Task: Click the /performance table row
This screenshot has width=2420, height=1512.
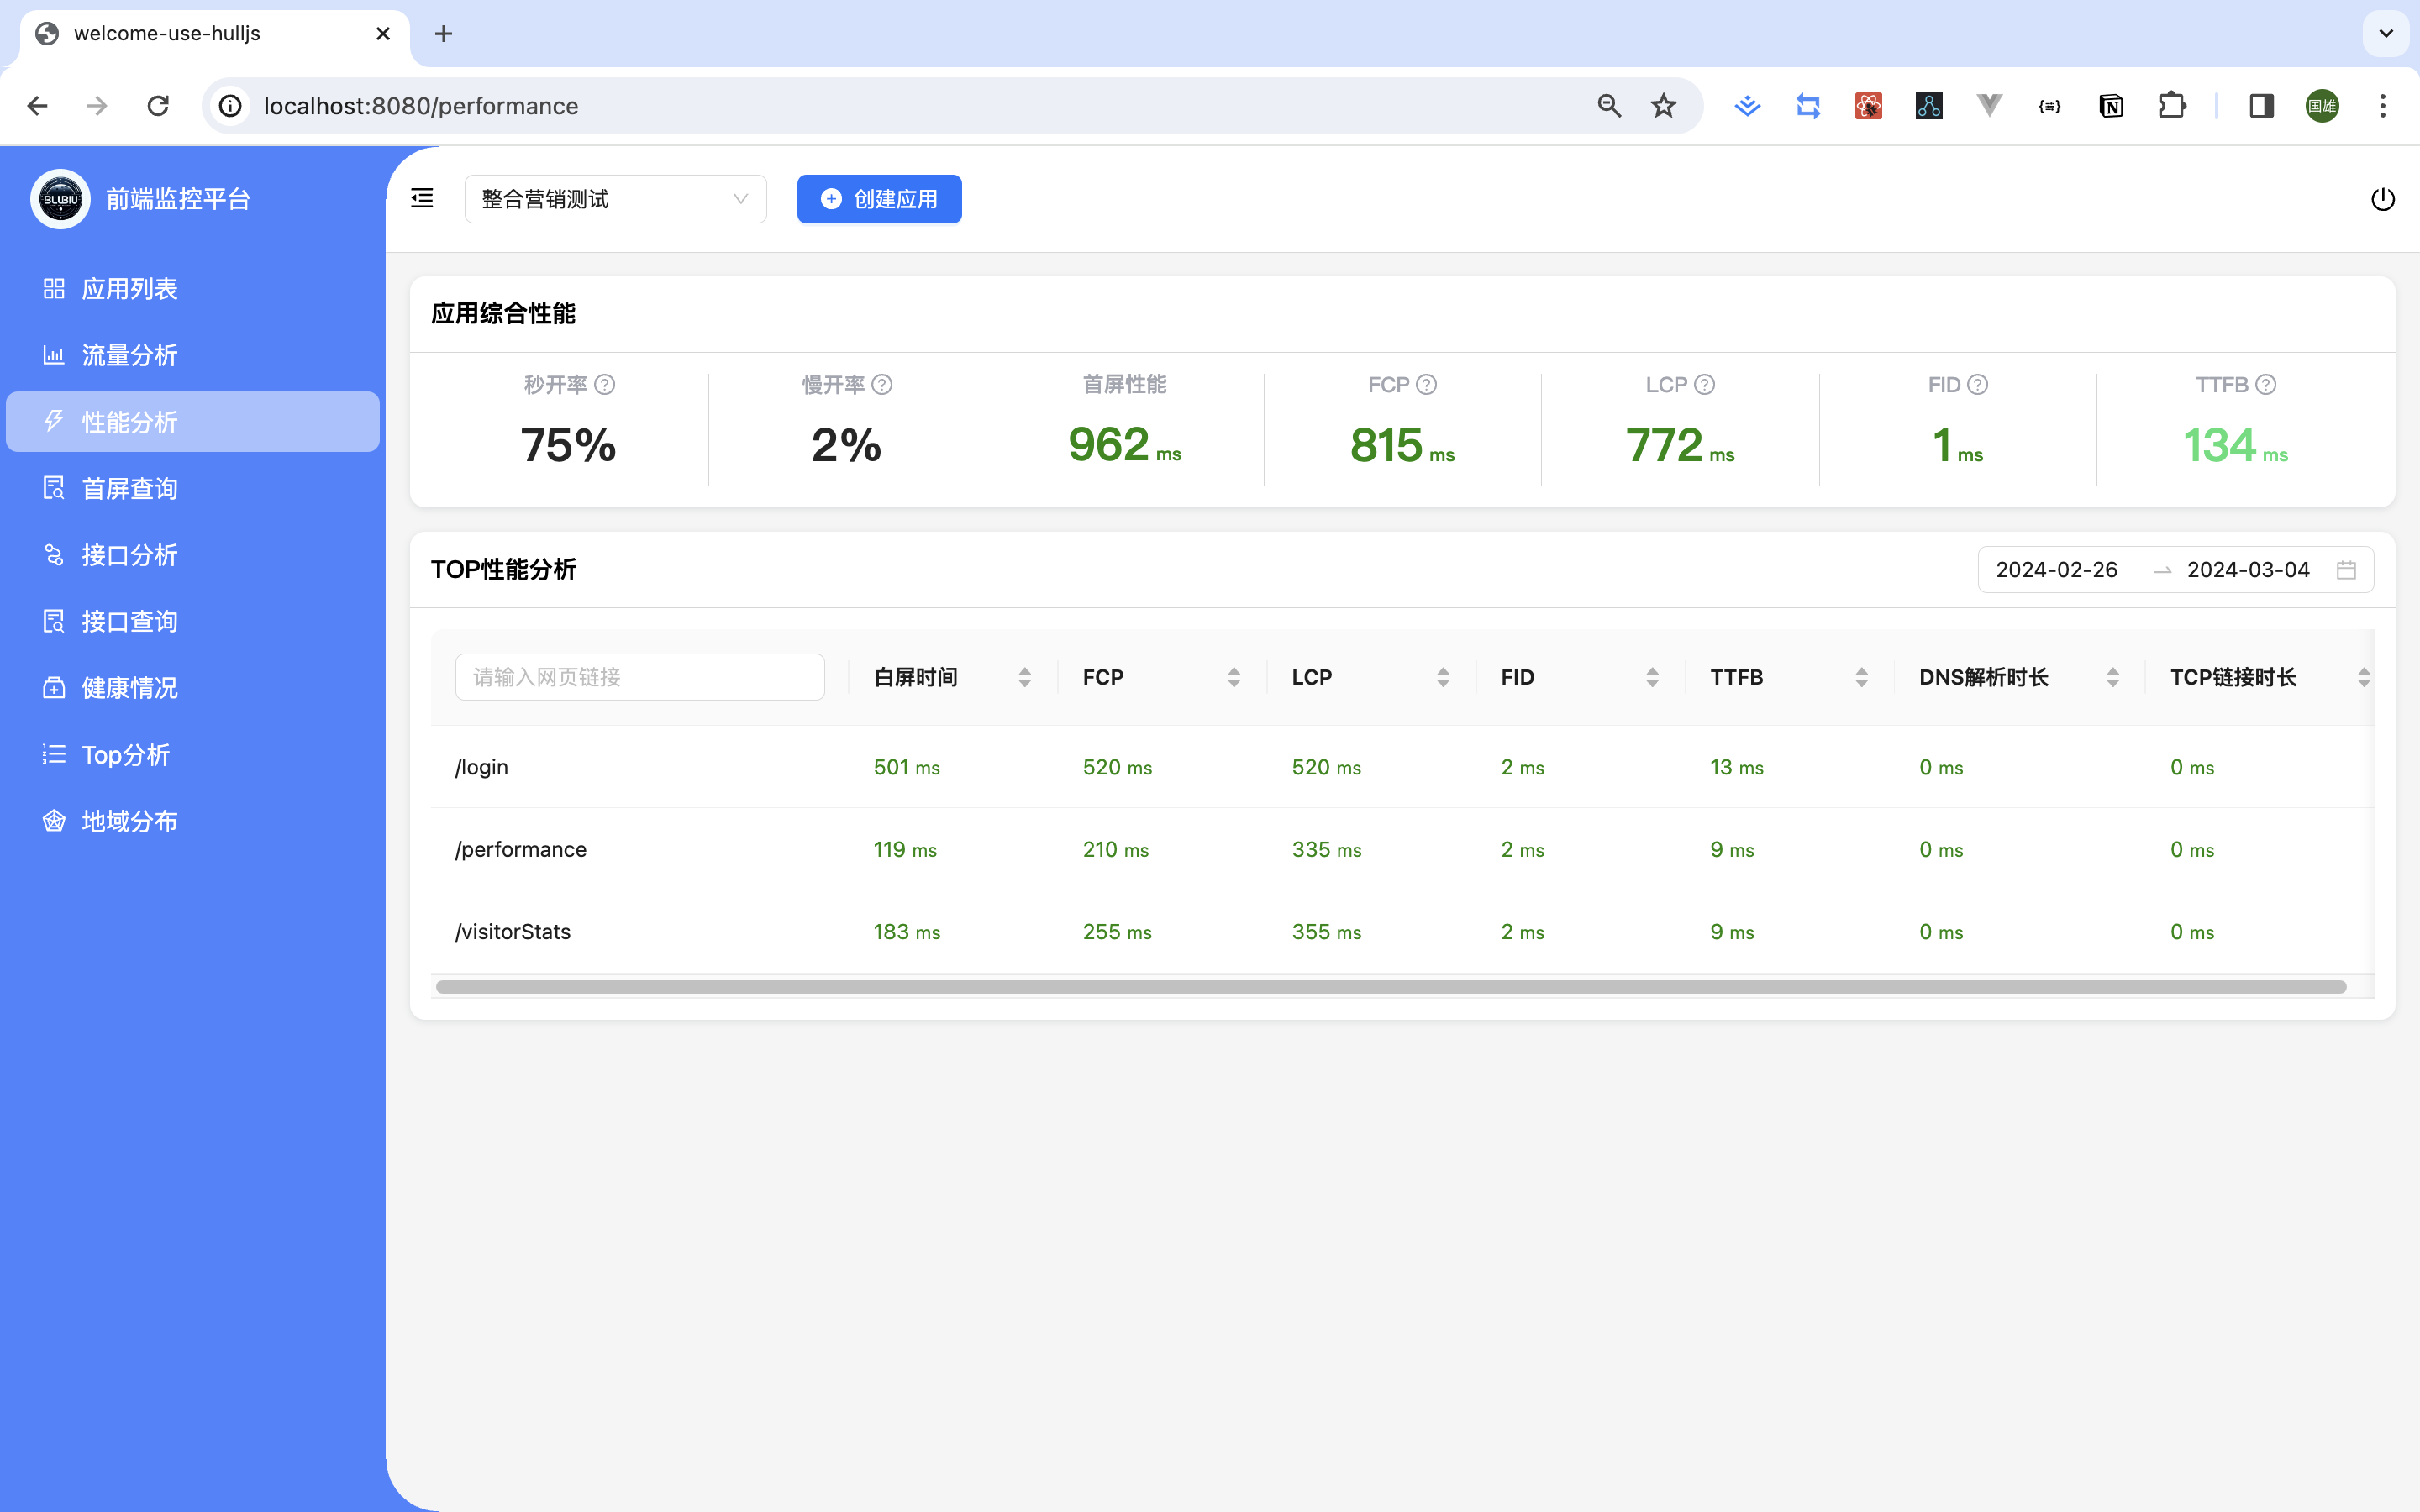Action: tap(1402, 849)
